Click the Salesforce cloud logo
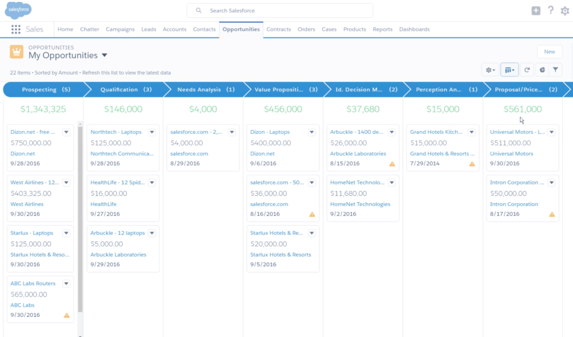The image size is (573, 337). 18,10
